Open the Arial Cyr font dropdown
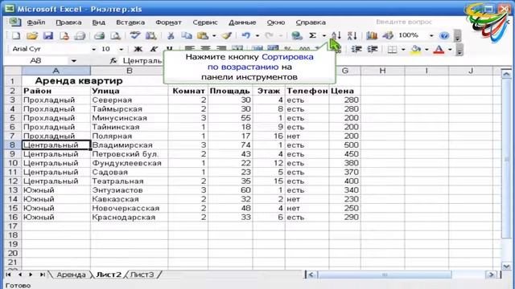Image resolution: width=515 pixels, height=289 pixels. click(x=93, y=49)
